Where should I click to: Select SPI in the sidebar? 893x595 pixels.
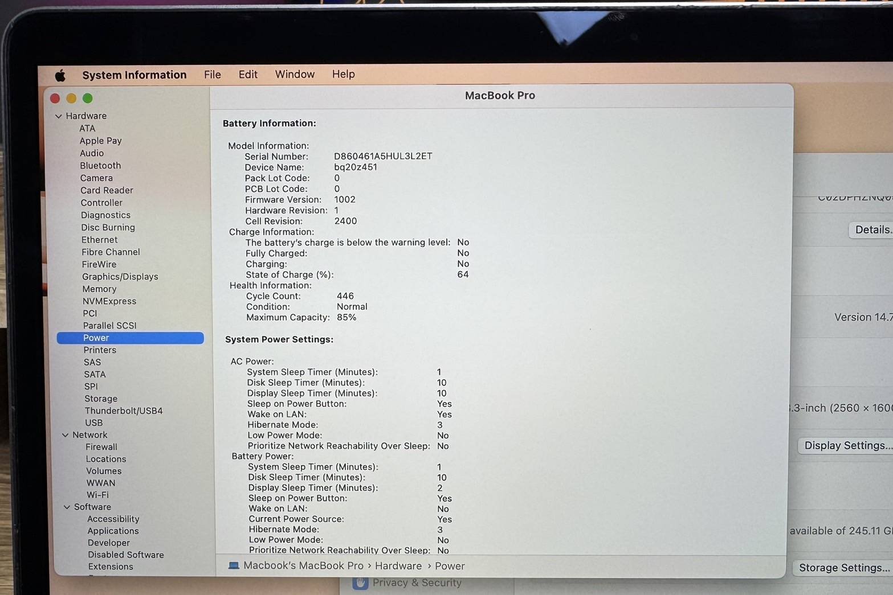tap(91, 386)
